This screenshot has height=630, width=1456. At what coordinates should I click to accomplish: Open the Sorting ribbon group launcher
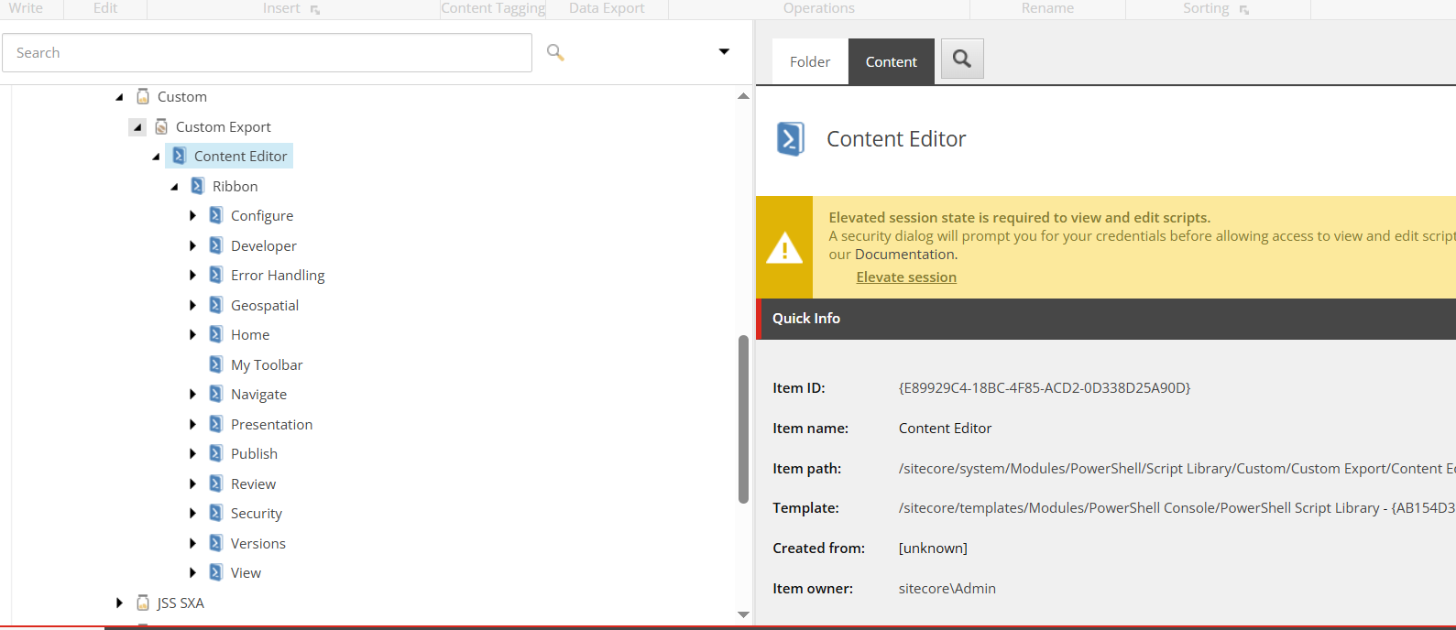coord(1244,10)
